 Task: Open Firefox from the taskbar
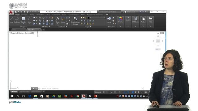(x=66, y=96)
